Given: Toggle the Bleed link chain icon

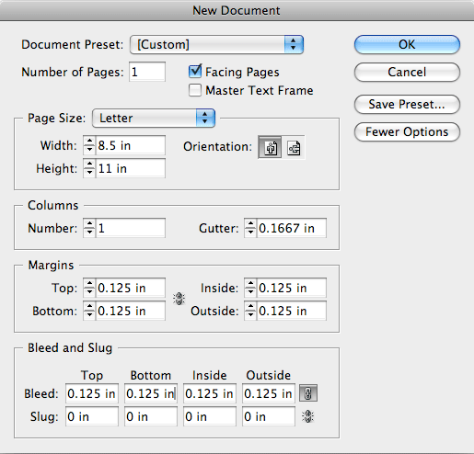Looking at the screenshot, I should [x=308, y=393].
